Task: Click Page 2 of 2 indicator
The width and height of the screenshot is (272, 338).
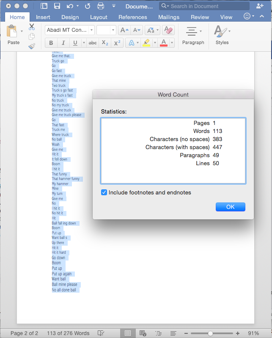Action: (24, 333)
